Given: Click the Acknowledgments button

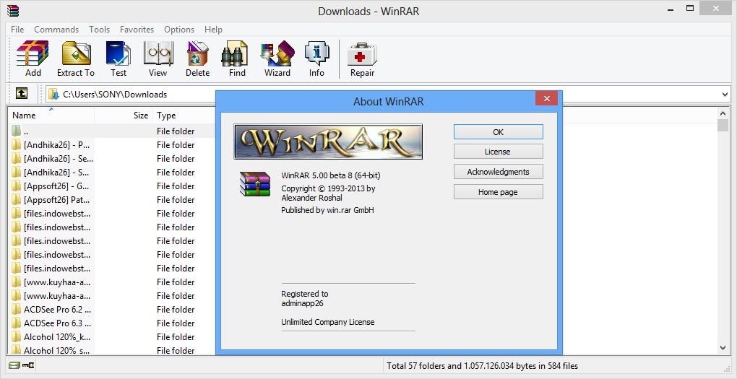Looking at the screenshot, I should click(499, 172).
